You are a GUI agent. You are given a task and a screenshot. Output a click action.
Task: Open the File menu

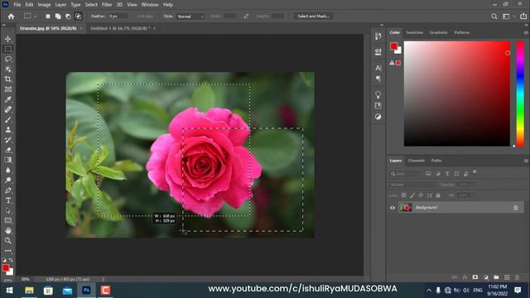click(17, 5)
